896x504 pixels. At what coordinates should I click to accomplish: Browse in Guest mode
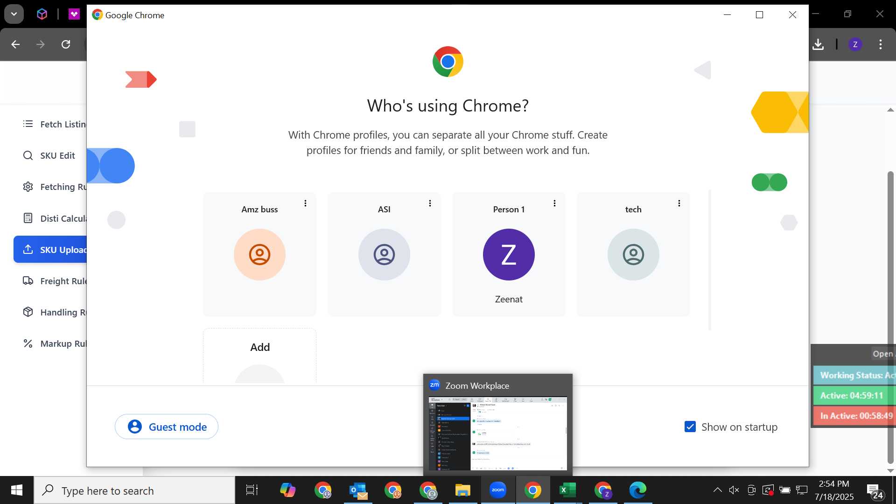167,427
